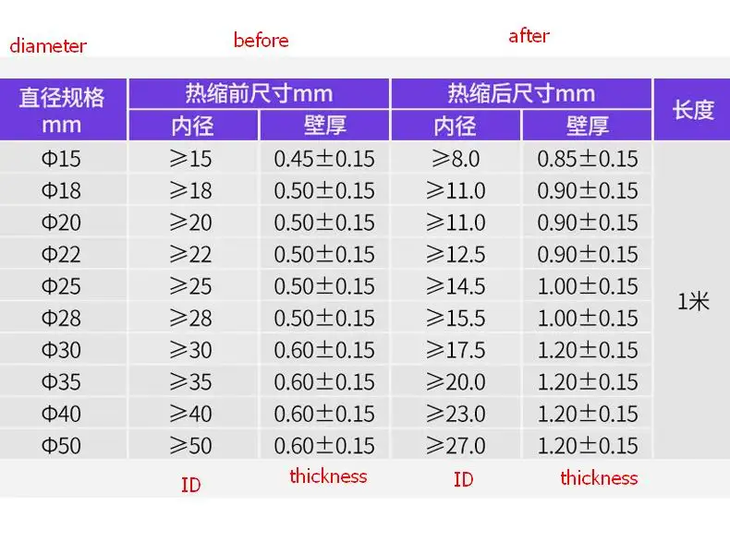Click the '≥35' before-shrink cell

tap(191, 382)
